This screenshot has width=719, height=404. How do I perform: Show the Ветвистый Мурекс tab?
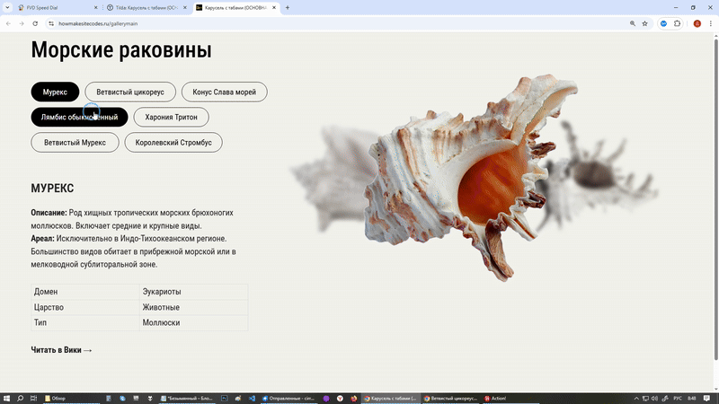(75, 143)
